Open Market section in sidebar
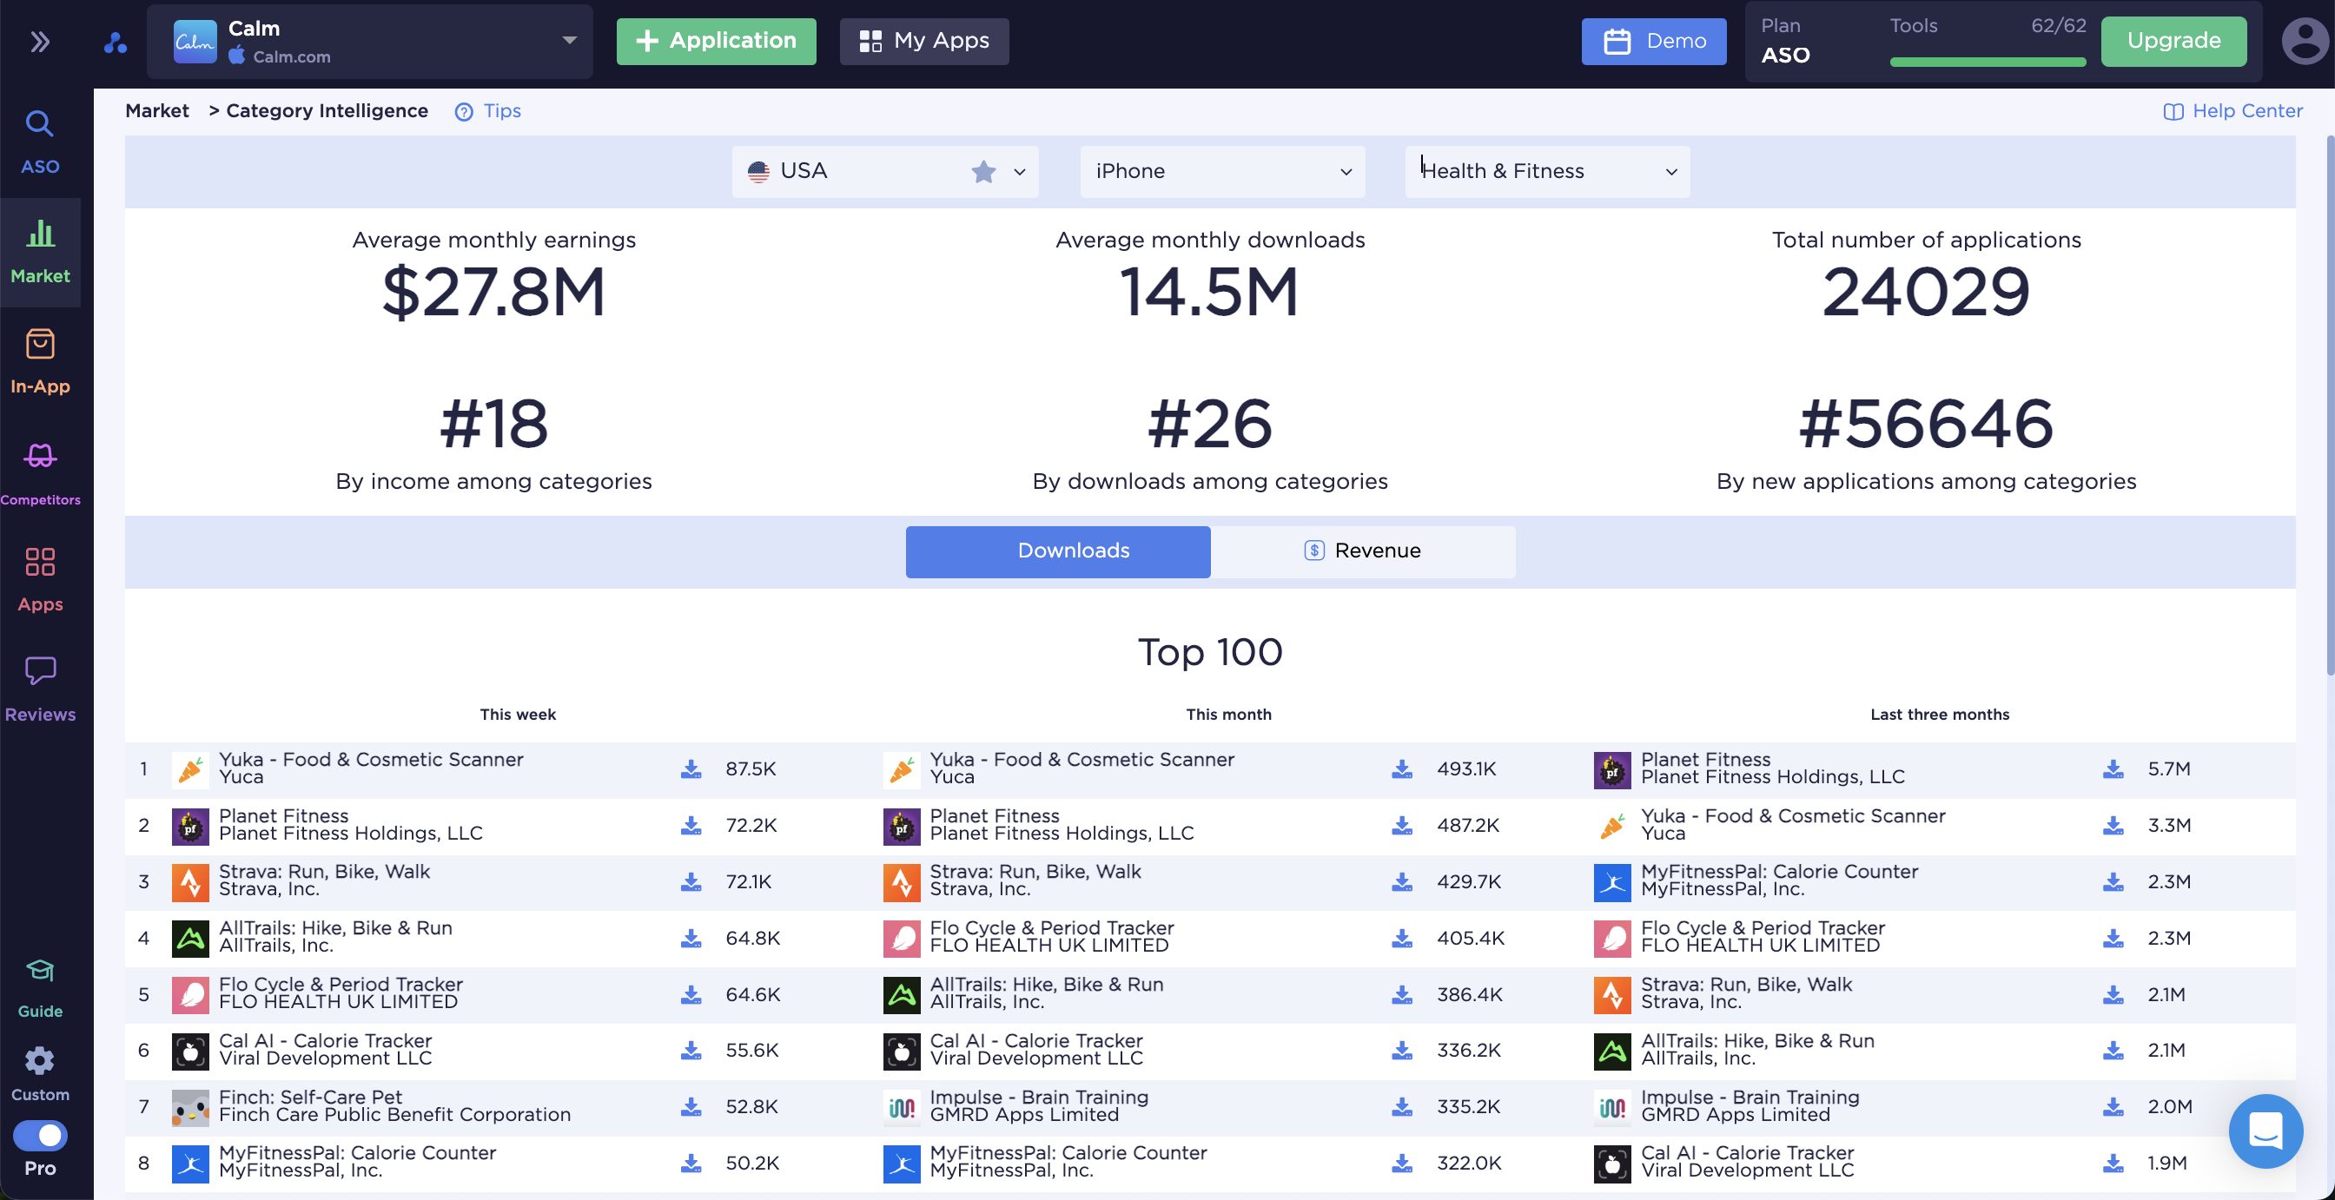The image size is (2335, 1200). pyautogui.click(x=40, y=252)
